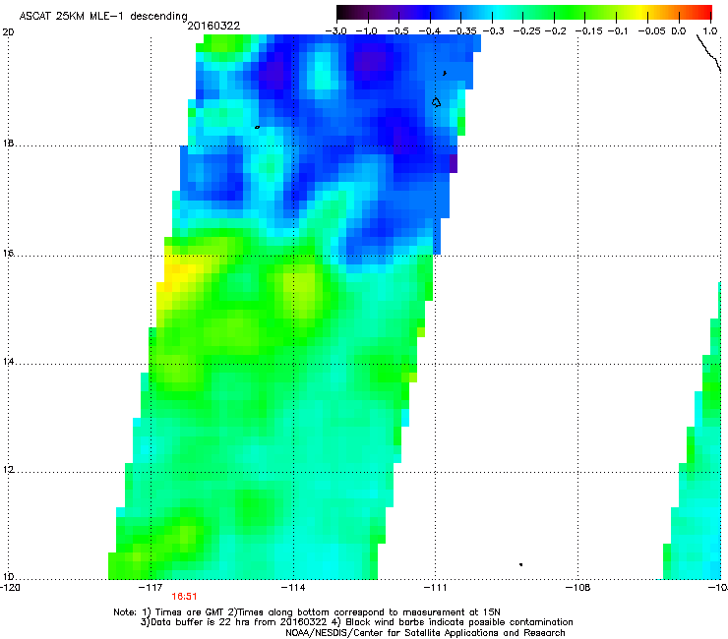
Task: Click the yellow section of the colorbar
Action: coord(641,13)
